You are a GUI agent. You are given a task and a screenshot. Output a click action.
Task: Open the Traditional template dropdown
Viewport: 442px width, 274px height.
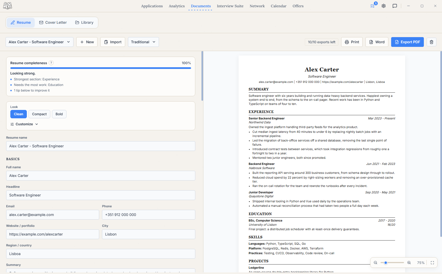click(143, 42)
